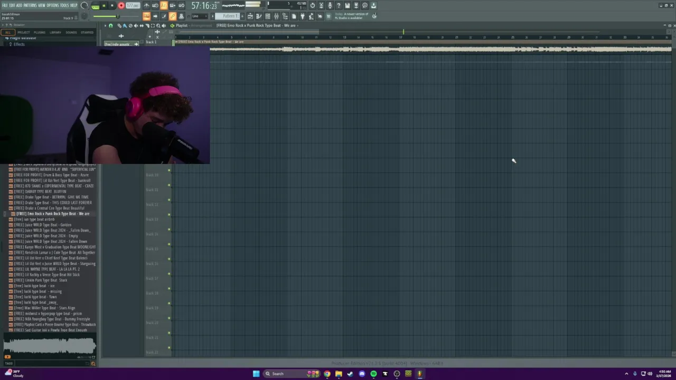
Task: Select the SOUNDS browser tab
Action: tap(71, 32)
